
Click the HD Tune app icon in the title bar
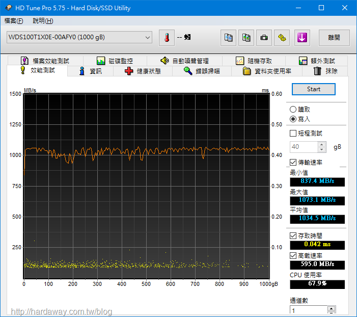tap(9, 8)
